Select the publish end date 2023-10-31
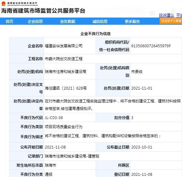Viewport: 182px width, 177px height. [141, 147]
